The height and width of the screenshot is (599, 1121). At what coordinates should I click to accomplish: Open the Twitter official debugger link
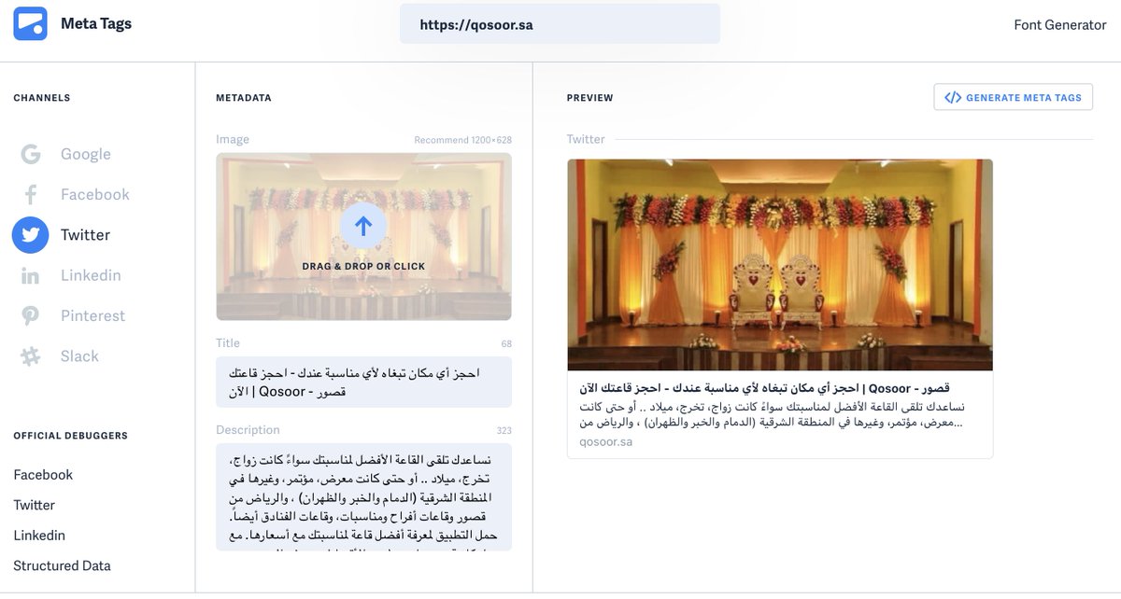pyautogui.click(x=35, y=505)
